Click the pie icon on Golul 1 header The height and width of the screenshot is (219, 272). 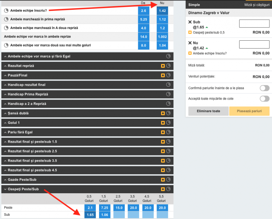click(x=168, y=122)
